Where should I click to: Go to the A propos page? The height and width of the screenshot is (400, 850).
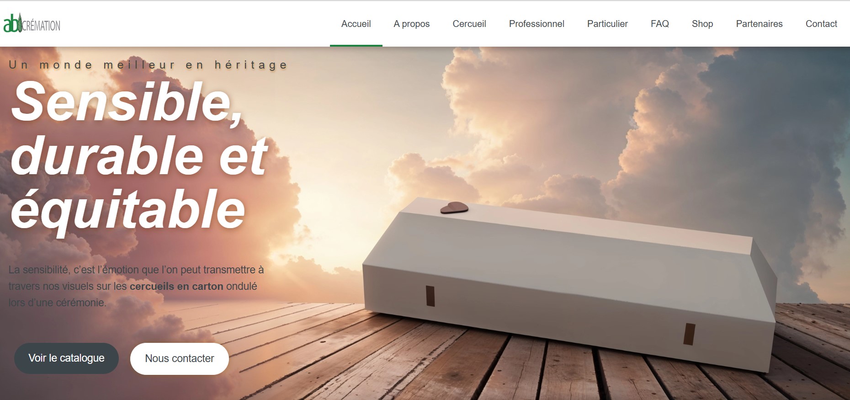pos(412,24)
